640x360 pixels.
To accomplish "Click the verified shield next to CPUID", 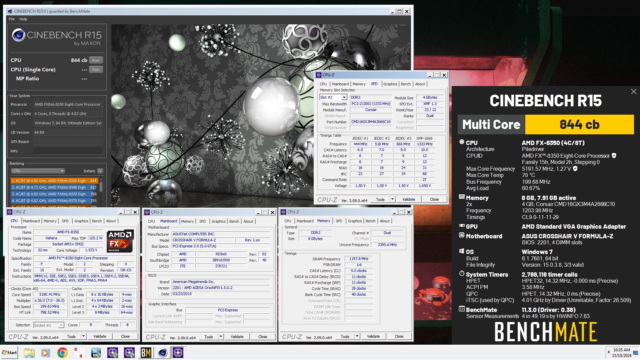I will pyautogui.click(x=614, y=155).
